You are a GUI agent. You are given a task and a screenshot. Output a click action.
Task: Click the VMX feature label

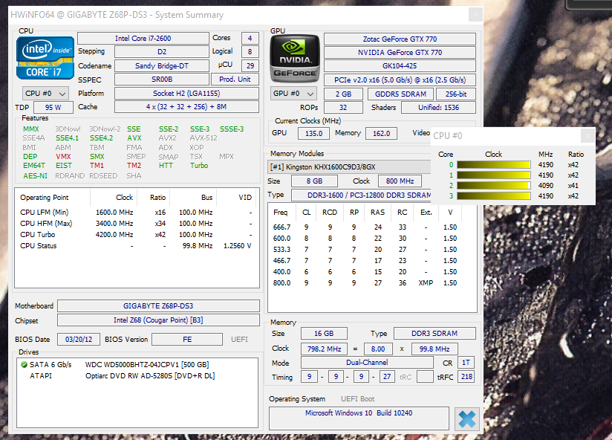point(63,156)
